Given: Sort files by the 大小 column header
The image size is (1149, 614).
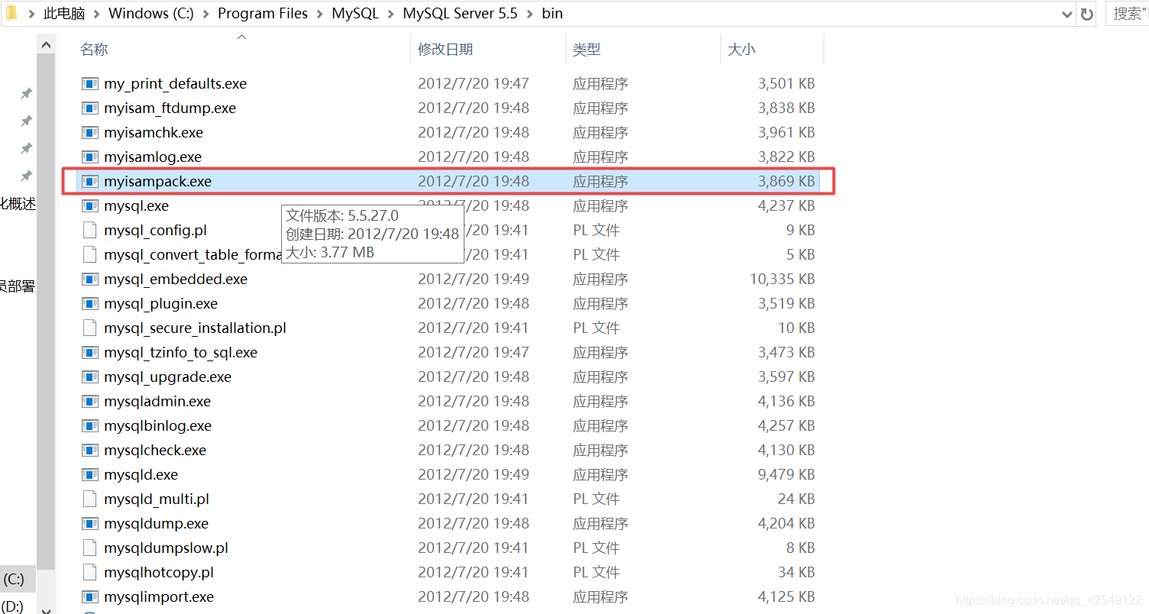Looking at the screenshot, I should tap(742, 49).
